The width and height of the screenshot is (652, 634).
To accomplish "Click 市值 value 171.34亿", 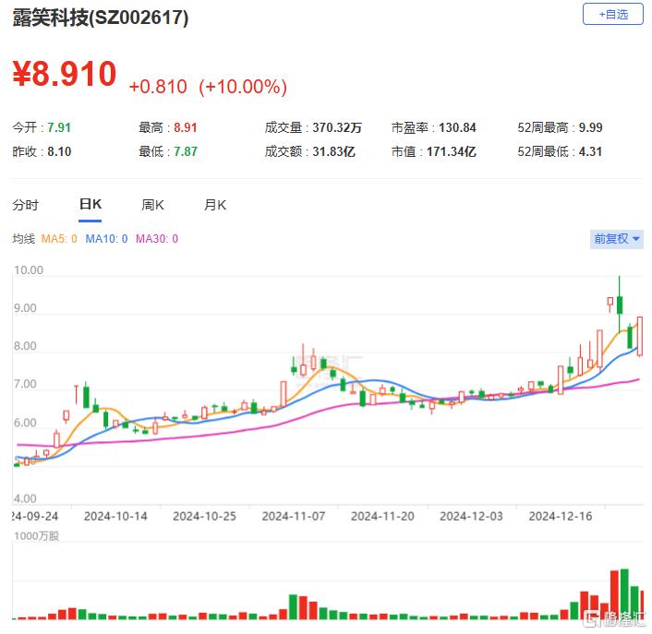I will [x=452, y=151].
